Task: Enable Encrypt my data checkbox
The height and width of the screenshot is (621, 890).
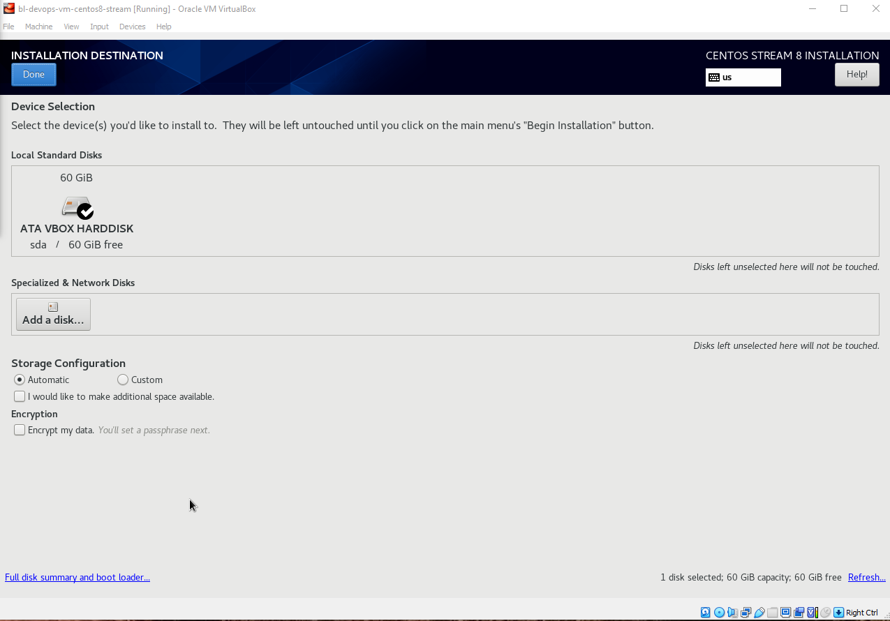Action: [20, 430]
